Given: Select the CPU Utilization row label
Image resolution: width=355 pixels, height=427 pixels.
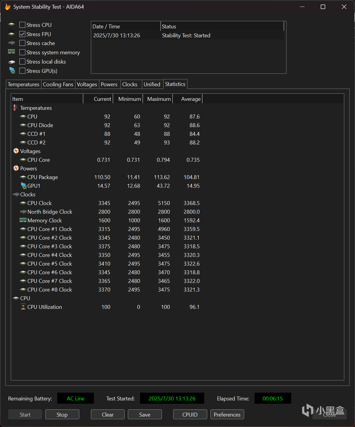Looking at the screenshot, I should point(45,307).
